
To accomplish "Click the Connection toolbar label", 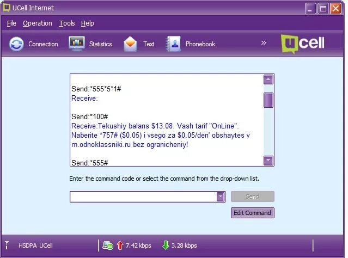I will [x=43, y=44].
